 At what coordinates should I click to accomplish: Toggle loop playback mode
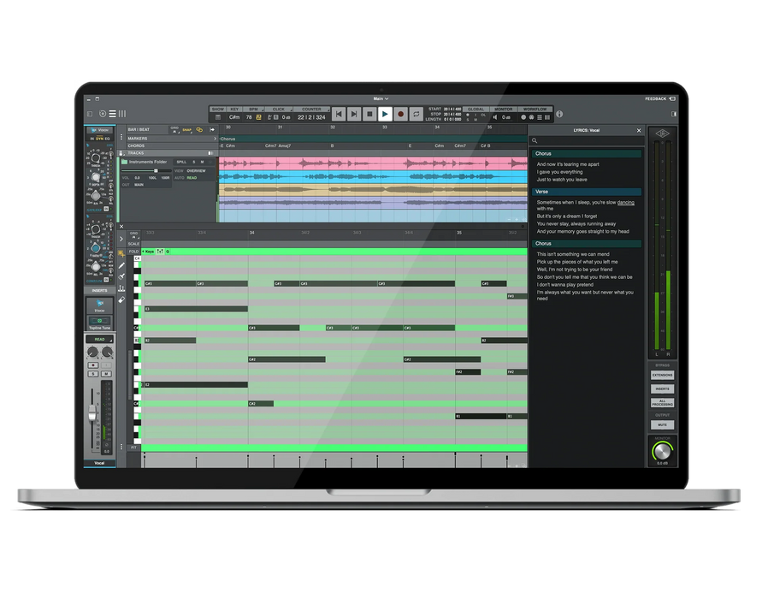click(x=416, y=114)
